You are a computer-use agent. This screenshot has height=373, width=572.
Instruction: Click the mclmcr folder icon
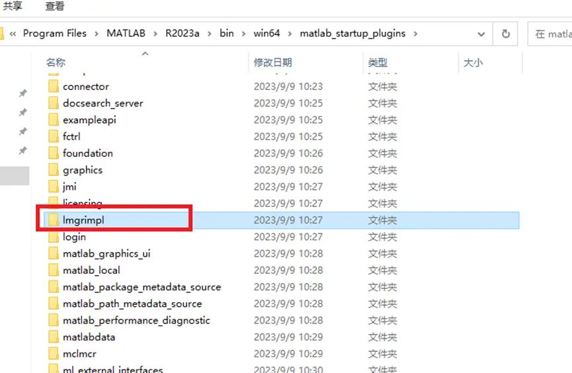(x=54, y=354)
